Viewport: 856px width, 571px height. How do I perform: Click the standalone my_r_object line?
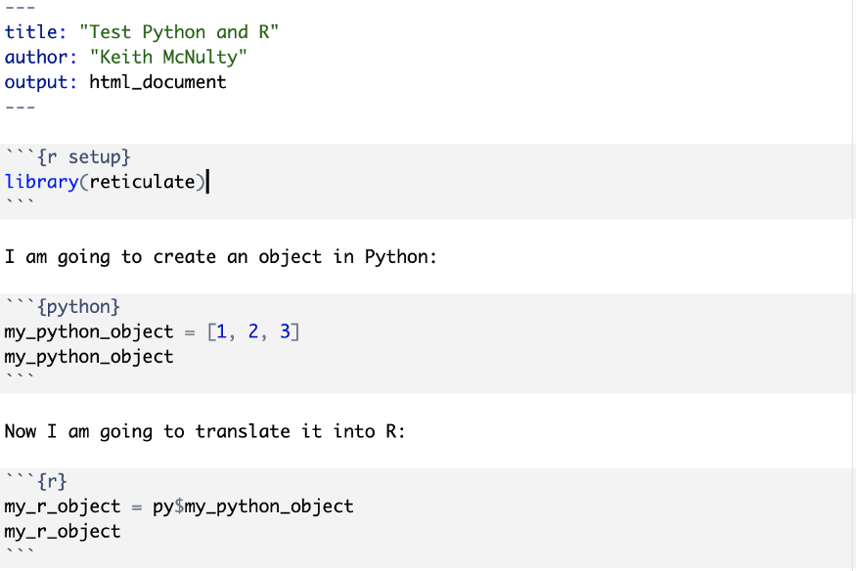point(63,532)
